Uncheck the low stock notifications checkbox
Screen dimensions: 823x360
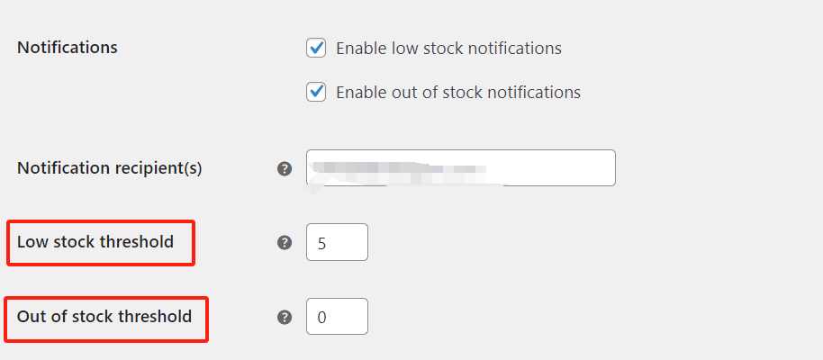pyautogui.click(x=316, y=49)
